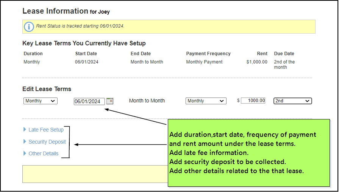Click the green instruction callout box
Viewport: 339px width, 192px height.
(x=248, y=153)
